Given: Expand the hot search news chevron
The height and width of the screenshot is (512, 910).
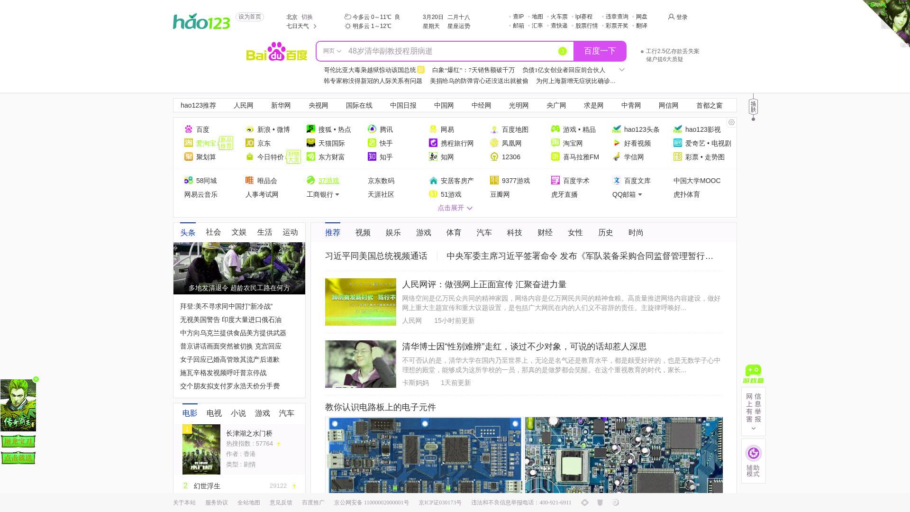Looking at the screenshot, I should 622,70.
